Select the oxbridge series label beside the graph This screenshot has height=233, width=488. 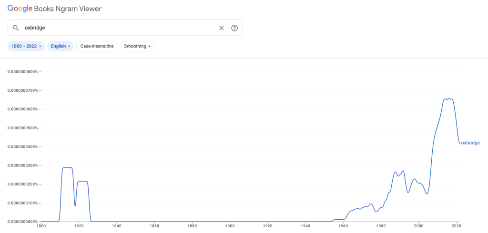470,143
